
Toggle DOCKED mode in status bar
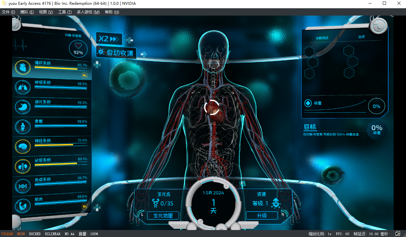(35, 234)
